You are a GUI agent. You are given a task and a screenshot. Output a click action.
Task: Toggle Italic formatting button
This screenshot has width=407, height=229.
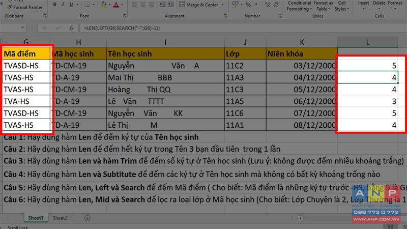[x=63, y=5]
